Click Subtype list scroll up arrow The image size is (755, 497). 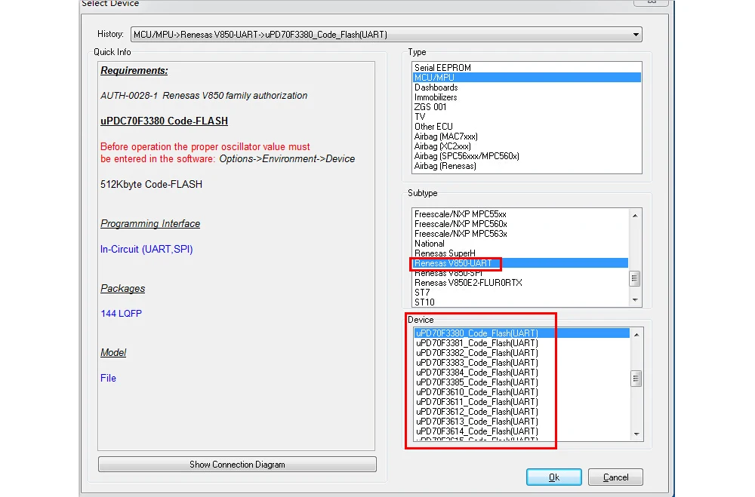pos(635,216)
